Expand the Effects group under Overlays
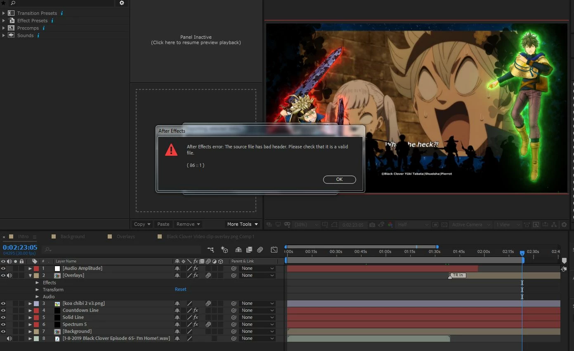 pyautogui.click(x=37, y=282)
